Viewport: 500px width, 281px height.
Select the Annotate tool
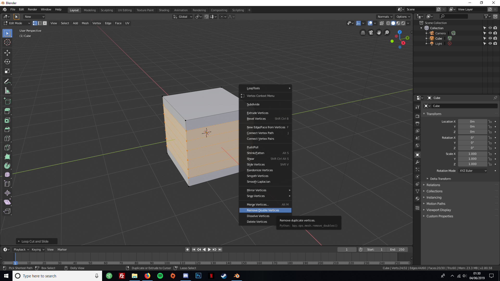pos(7,81)
